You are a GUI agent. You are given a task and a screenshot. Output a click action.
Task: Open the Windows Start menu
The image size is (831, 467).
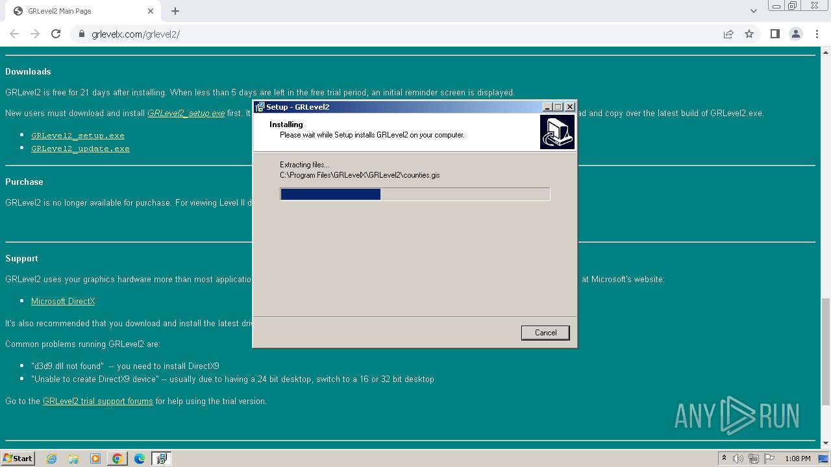(x=18, y=458)
